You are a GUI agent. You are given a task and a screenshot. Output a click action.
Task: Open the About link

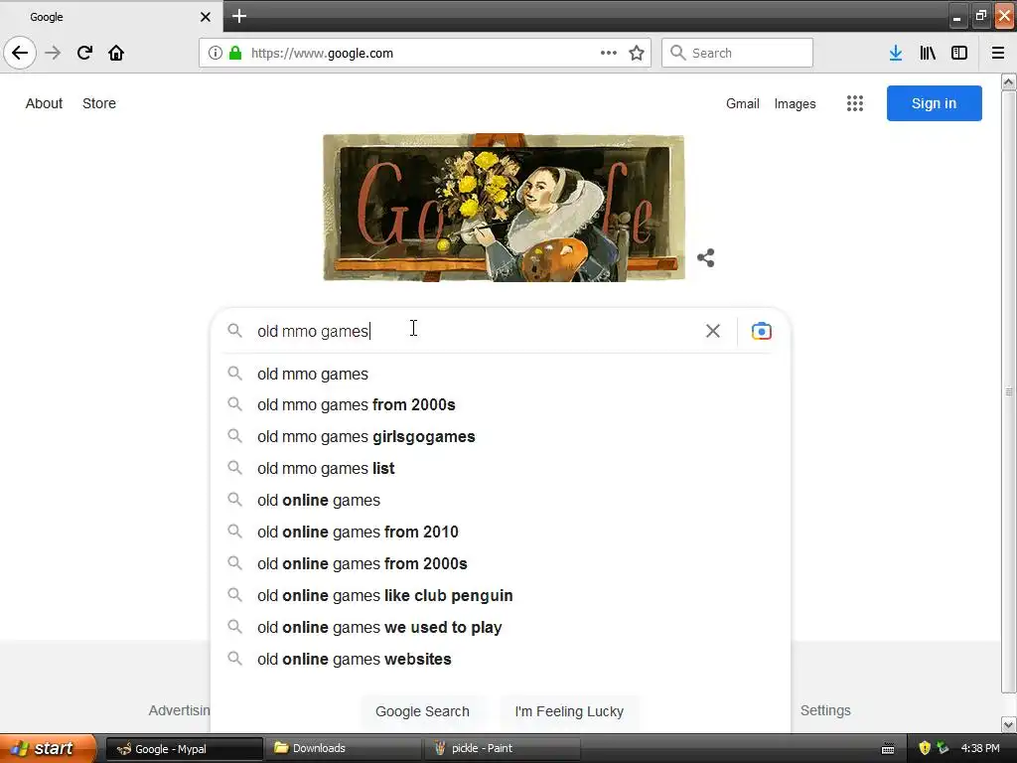(44, 103)
